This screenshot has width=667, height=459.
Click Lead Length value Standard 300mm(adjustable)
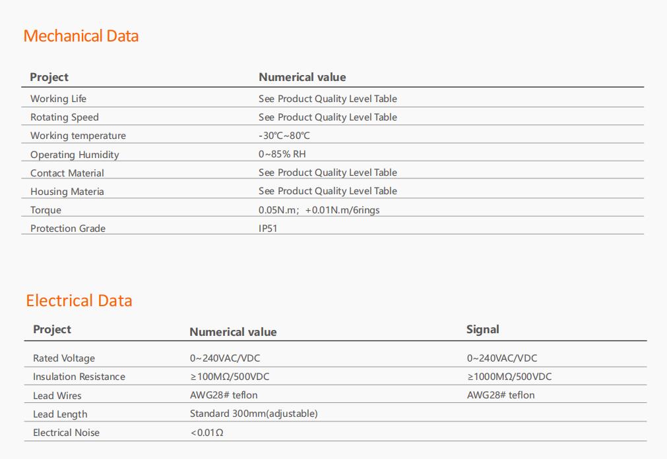click(x=253, y=414)
